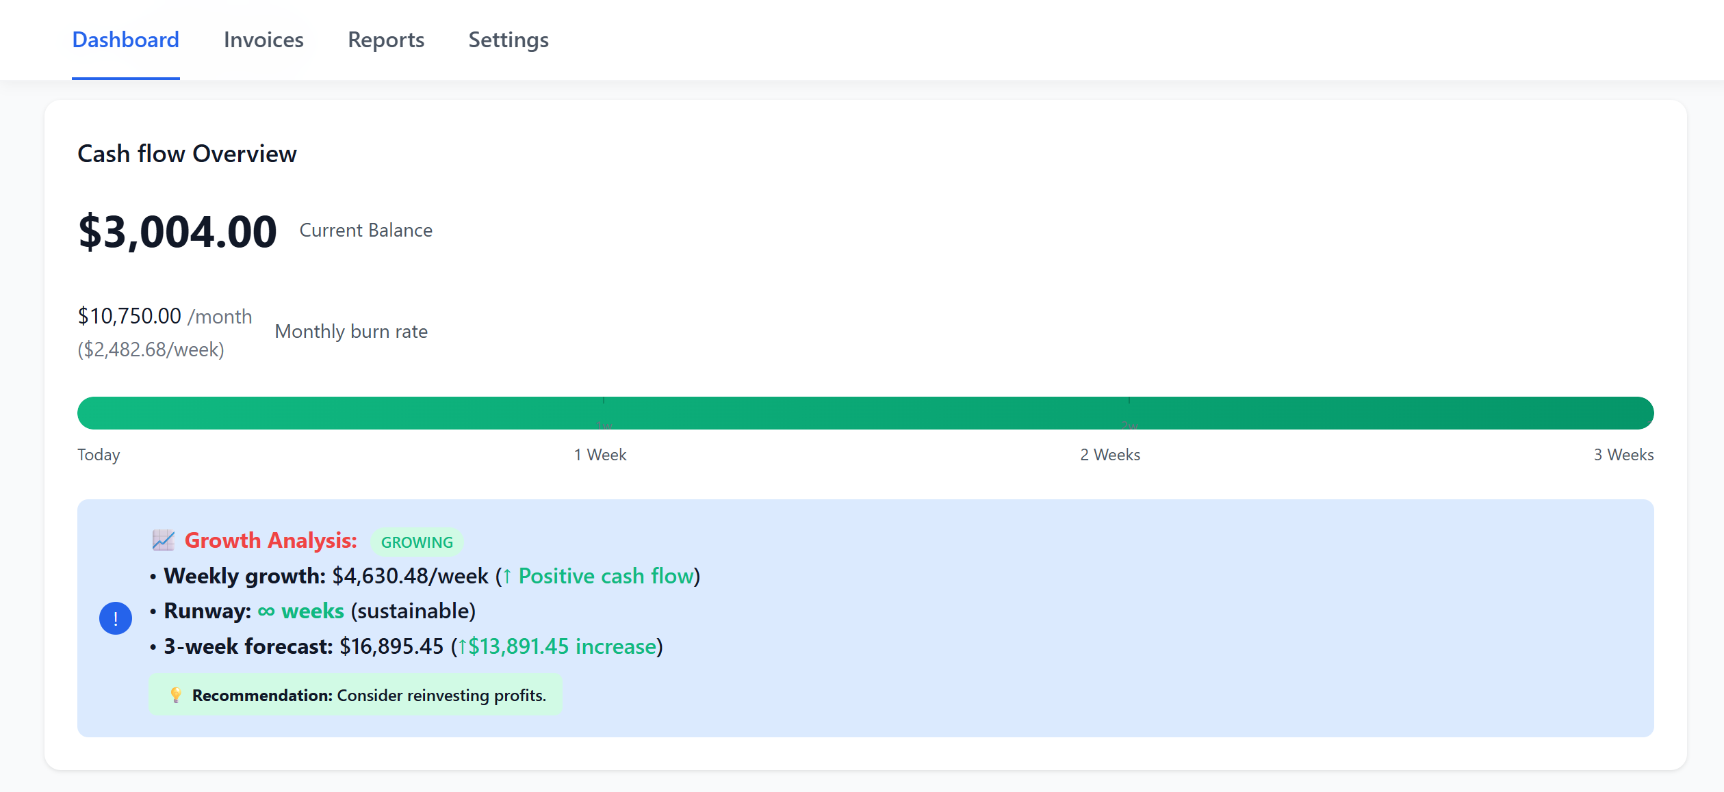
Task: Click the up arrow before $13,891.45 increase
Action: tap(464, 646)
